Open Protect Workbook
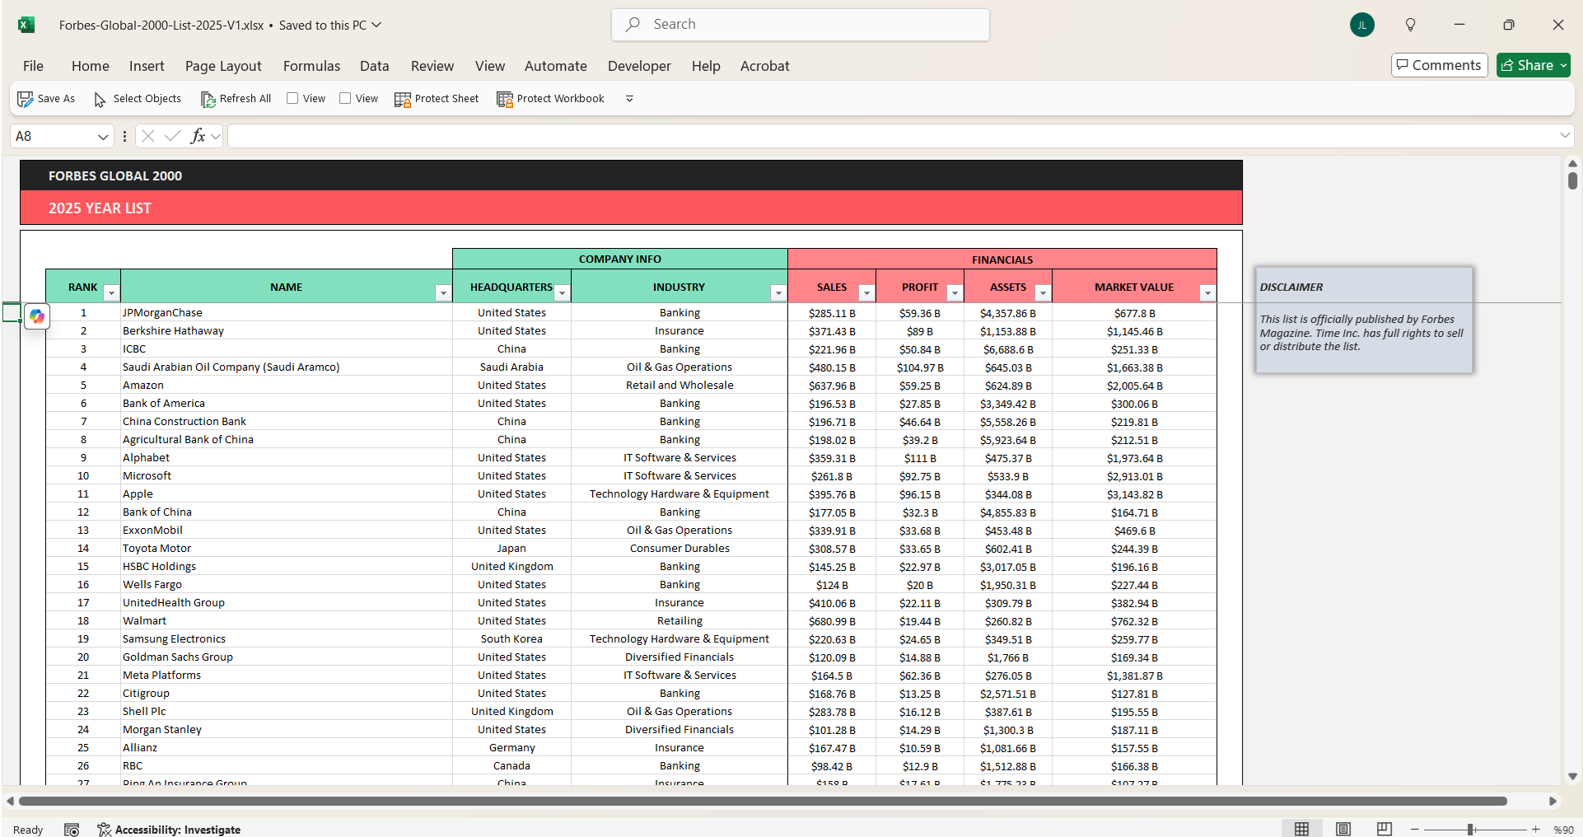 tap(550, 98)
